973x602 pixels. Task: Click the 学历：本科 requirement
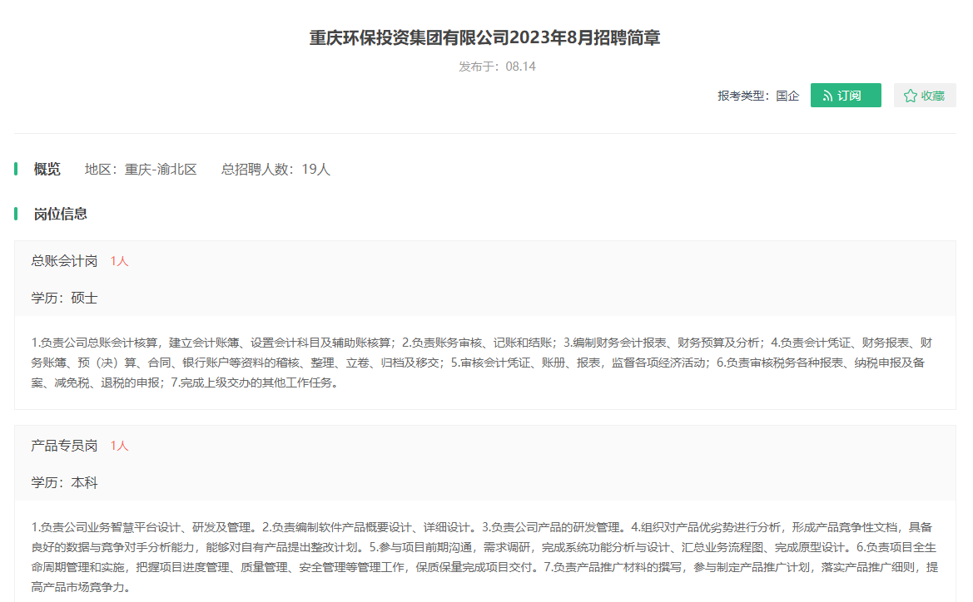pyautogui.click(x=65, y=483)
